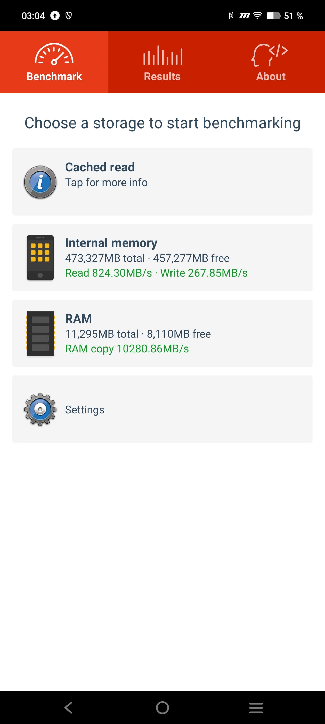Screen dimensions: 325x724
Task: Select Internal memory title to benchmark
Action: (111, 243)
